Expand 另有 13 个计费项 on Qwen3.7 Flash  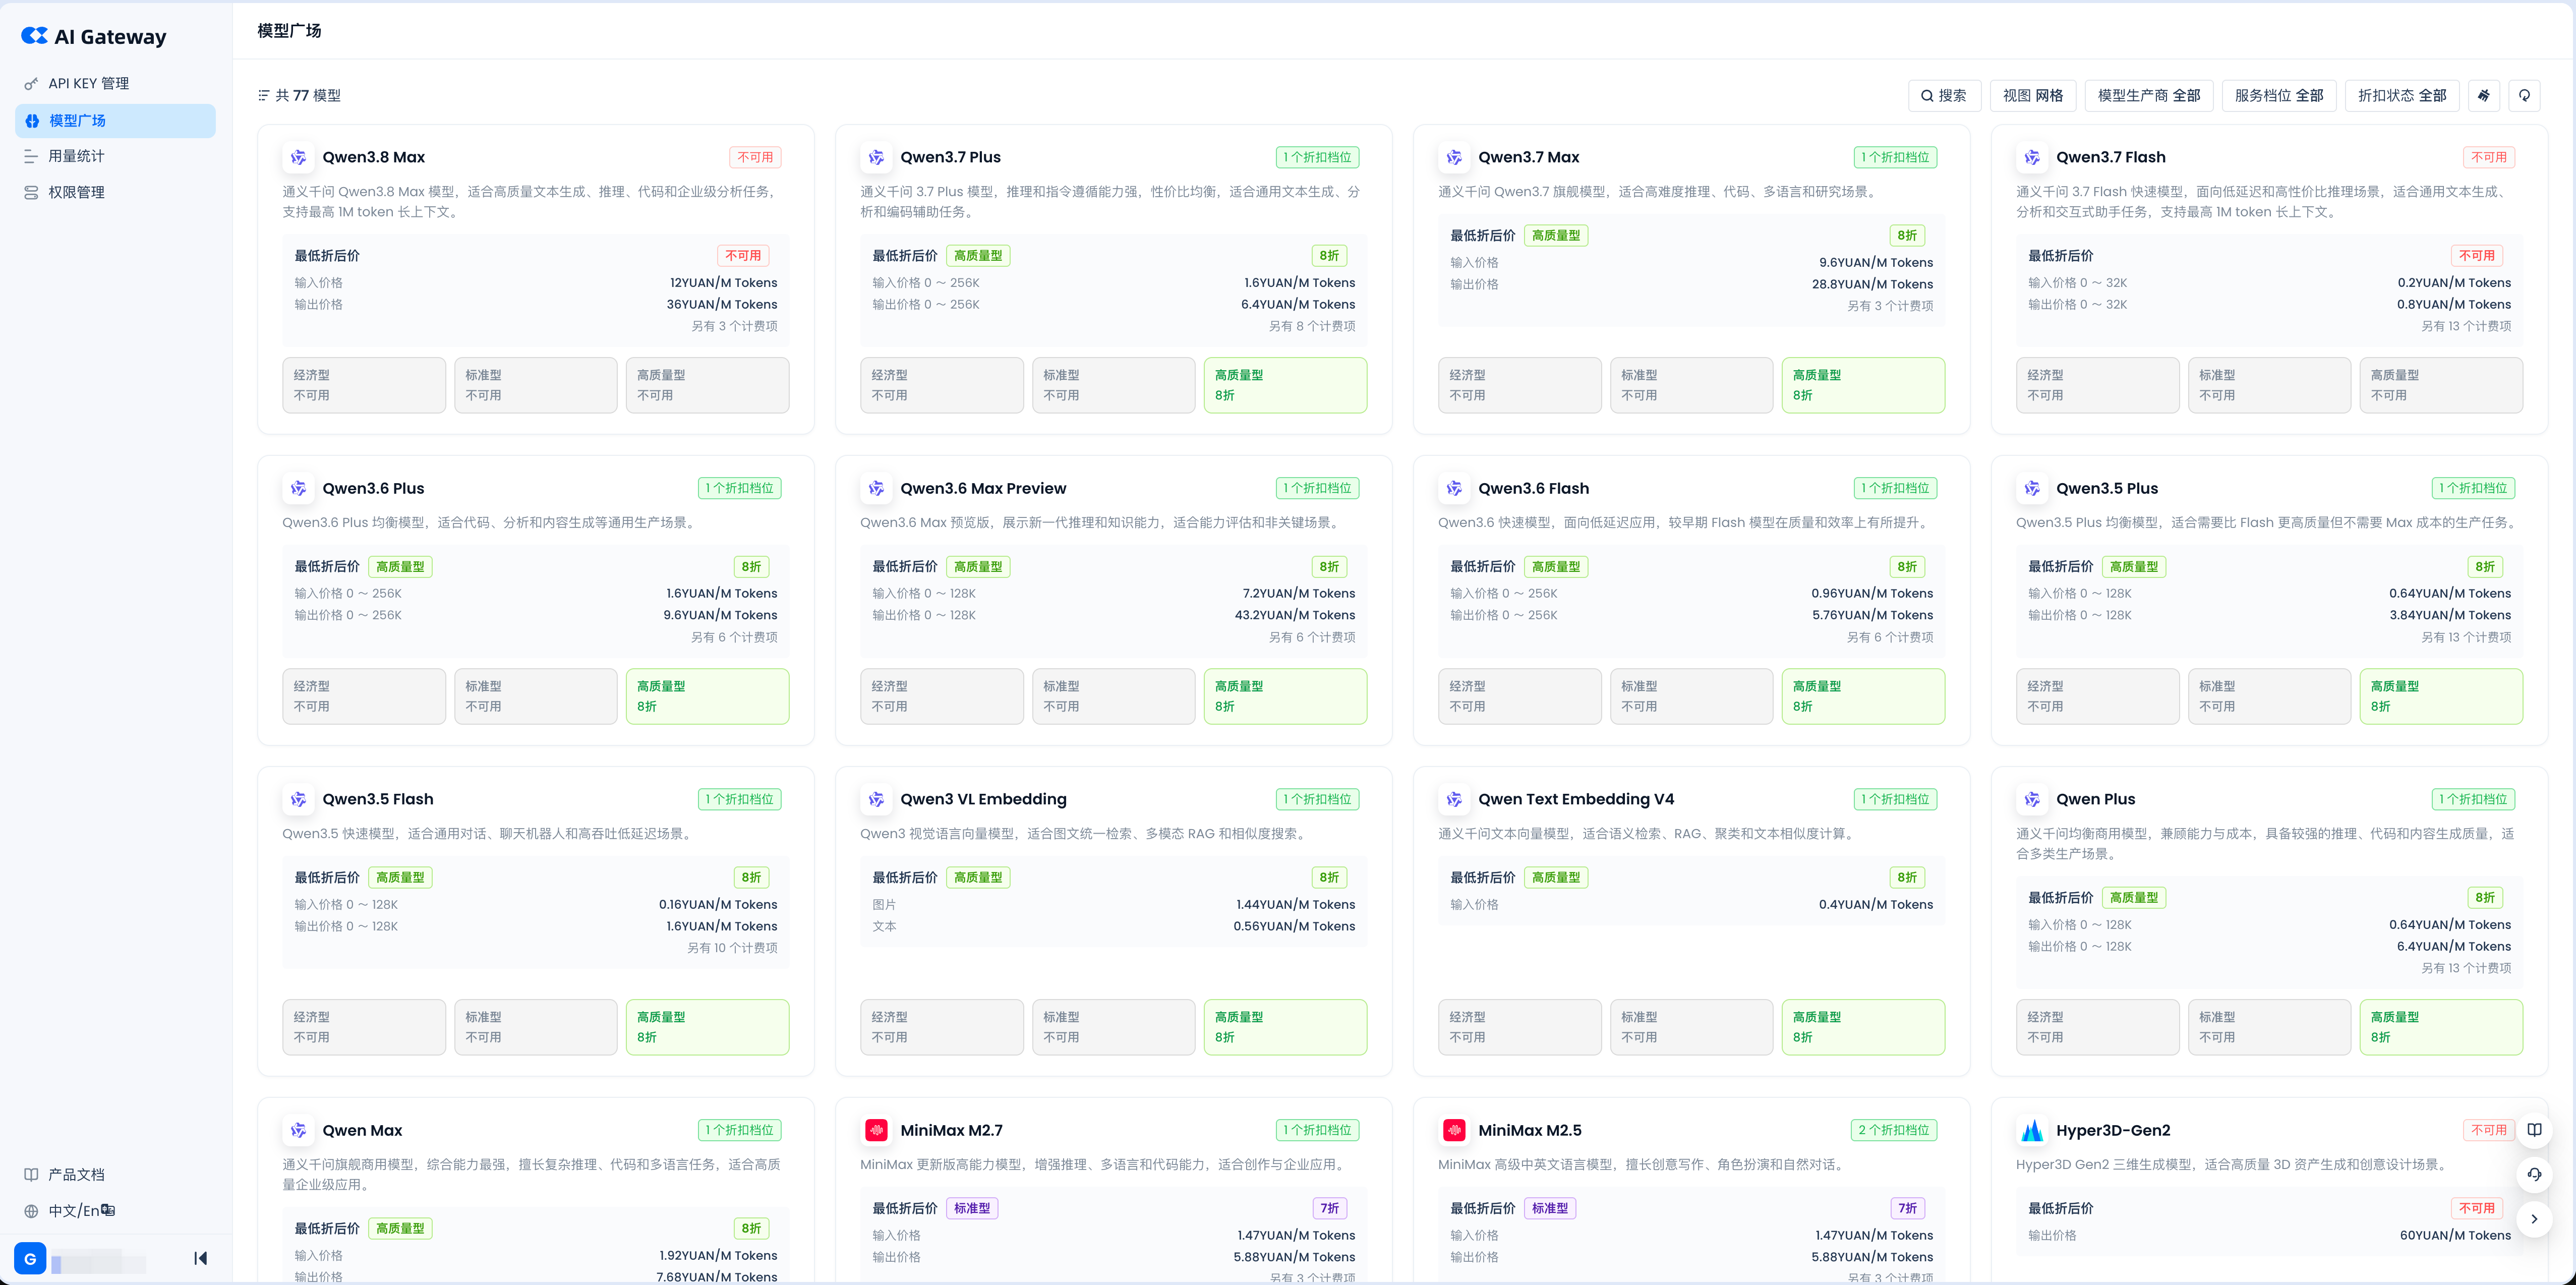coord(2466,326)
